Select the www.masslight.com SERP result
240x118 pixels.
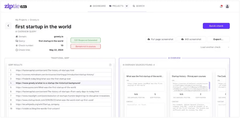click(60, 96)
